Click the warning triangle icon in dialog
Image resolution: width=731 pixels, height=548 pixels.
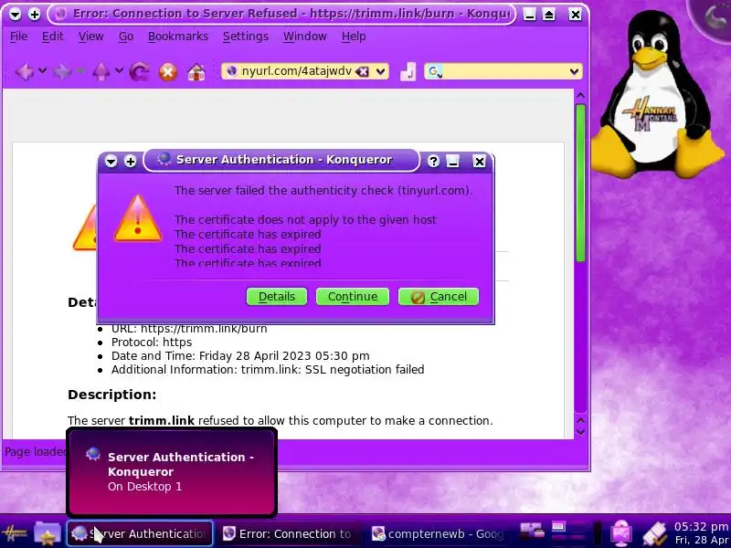[138, 219]
